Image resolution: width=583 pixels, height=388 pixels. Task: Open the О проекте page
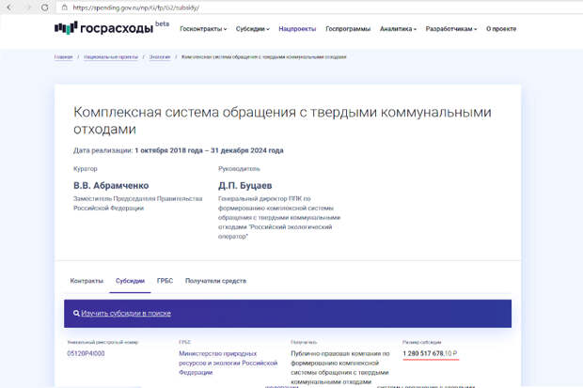(x=501, y=28)
